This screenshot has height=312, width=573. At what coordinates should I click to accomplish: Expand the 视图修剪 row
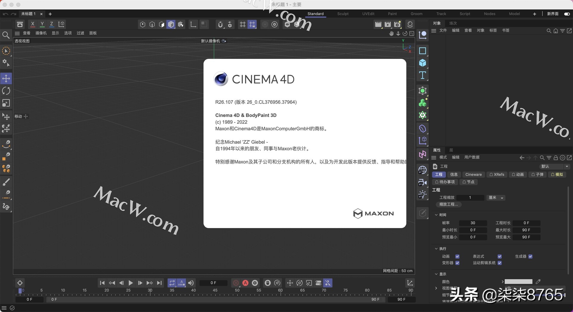click(x=436, y=288)
